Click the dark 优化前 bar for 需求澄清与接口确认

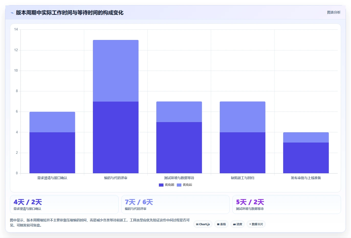pos(52,153)
